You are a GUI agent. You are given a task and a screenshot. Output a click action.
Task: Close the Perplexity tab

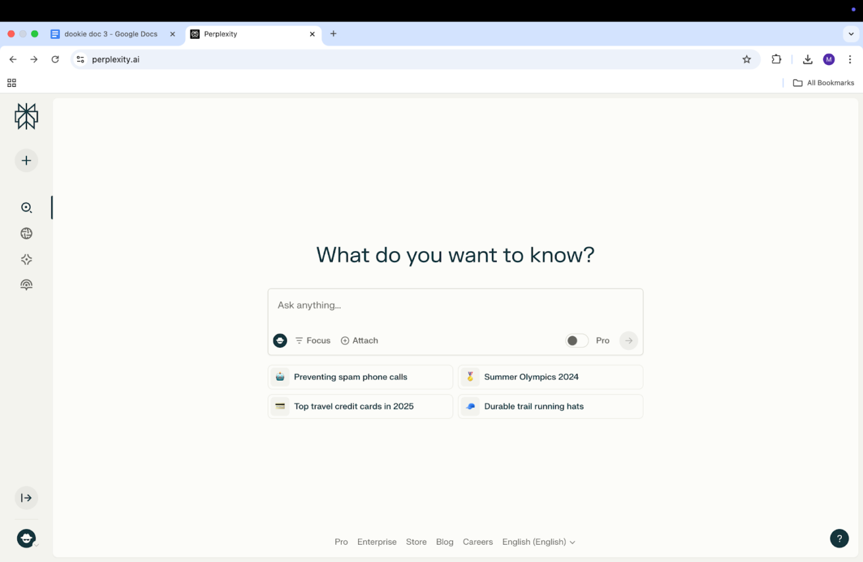pos(312,34)
